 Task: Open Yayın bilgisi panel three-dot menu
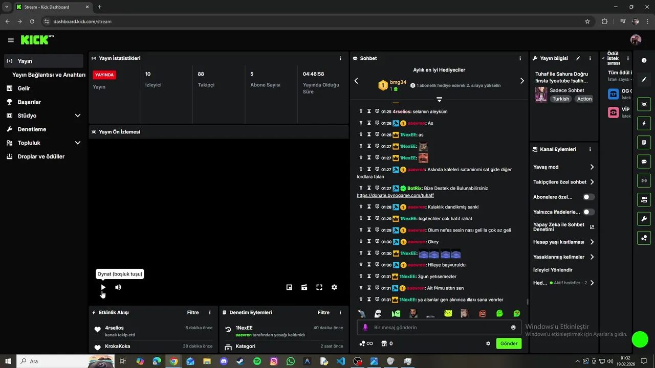coord(590,58)
